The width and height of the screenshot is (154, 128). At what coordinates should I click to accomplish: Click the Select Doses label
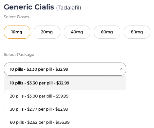coord(16,17)
